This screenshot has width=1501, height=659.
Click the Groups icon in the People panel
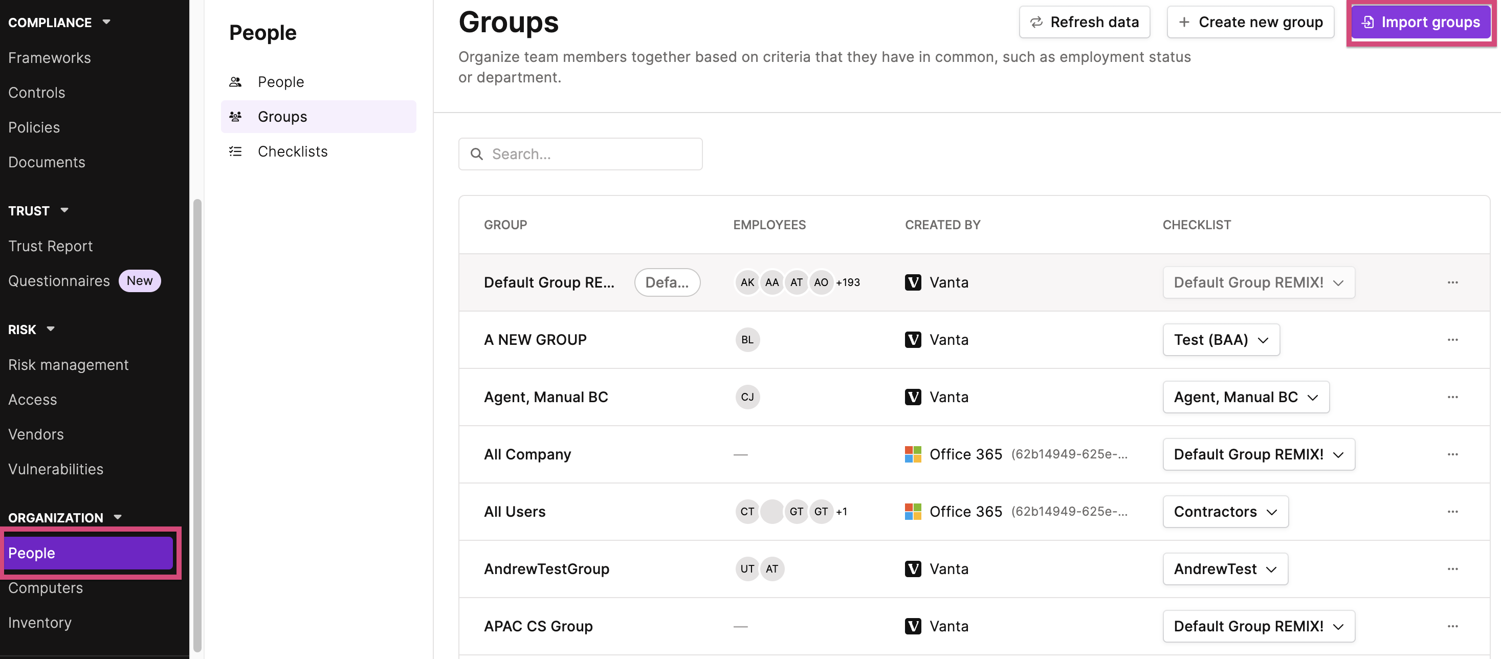(x=235, y=117)
